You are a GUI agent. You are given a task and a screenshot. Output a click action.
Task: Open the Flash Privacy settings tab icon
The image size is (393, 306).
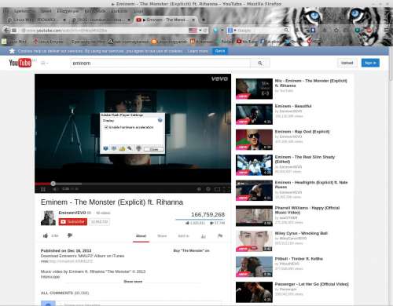[x=114, y=148]
